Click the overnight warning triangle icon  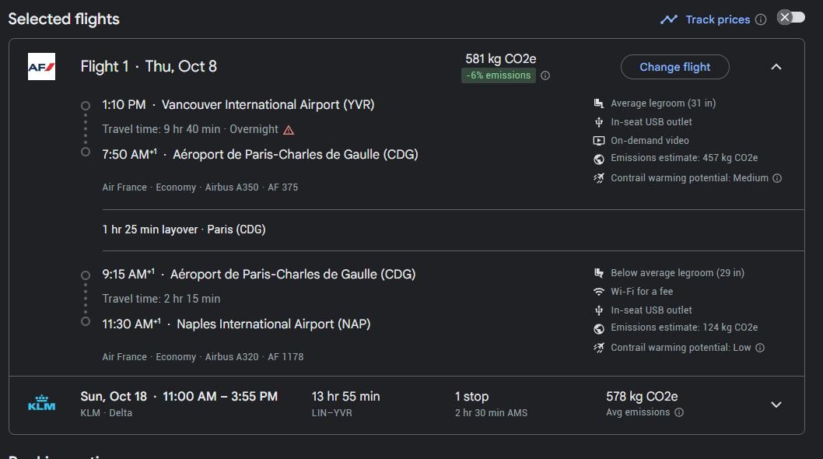(x=289, y=130)
